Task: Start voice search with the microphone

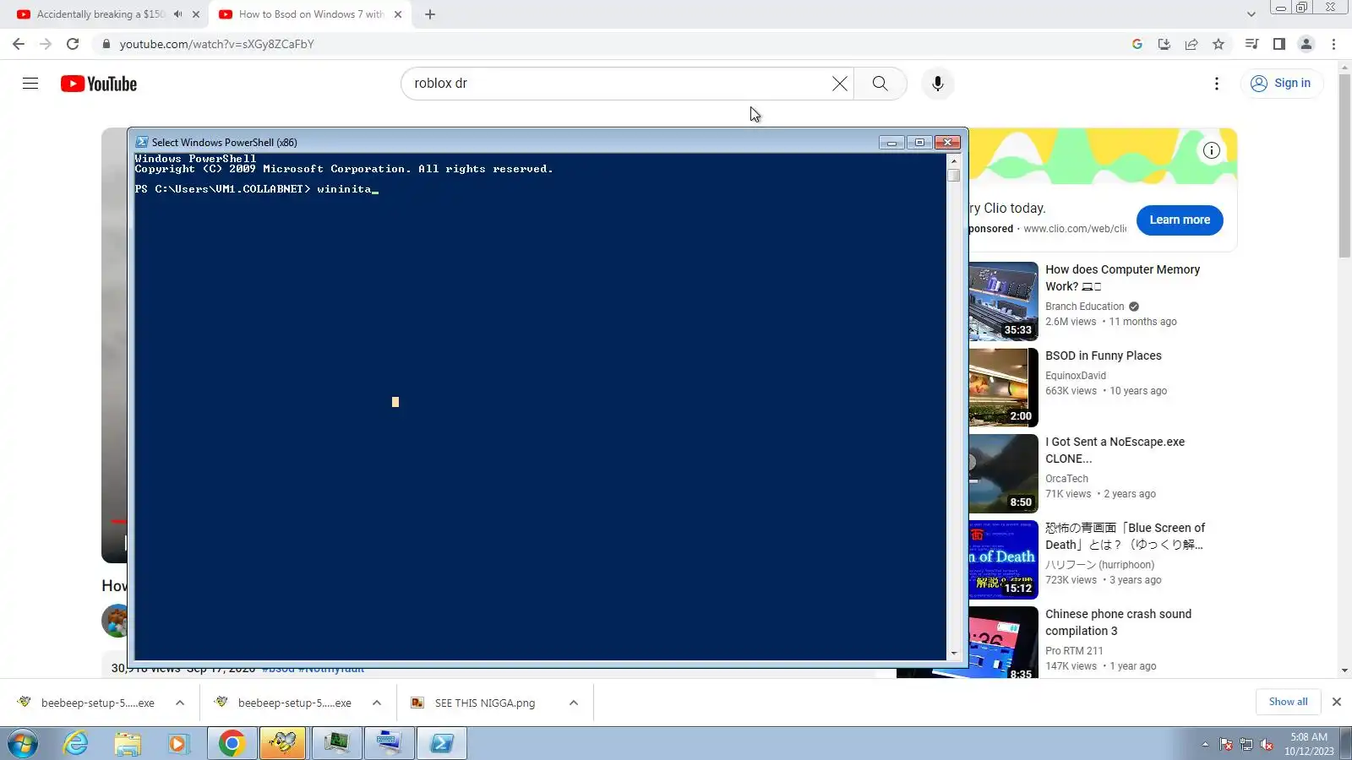Action: 937,84
